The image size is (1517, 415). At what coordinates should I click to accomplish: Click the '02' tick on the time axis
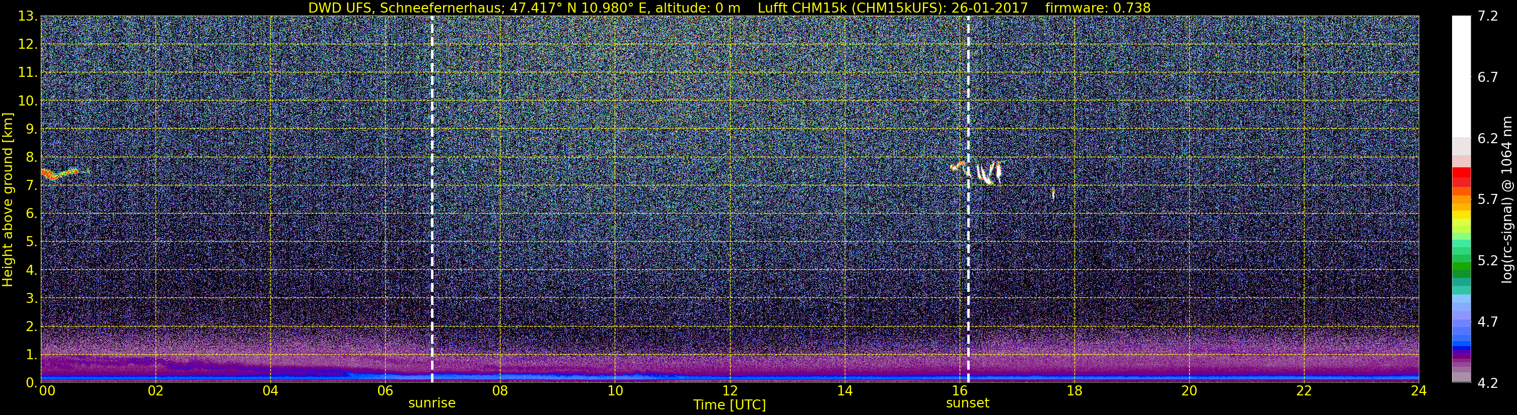156,391
